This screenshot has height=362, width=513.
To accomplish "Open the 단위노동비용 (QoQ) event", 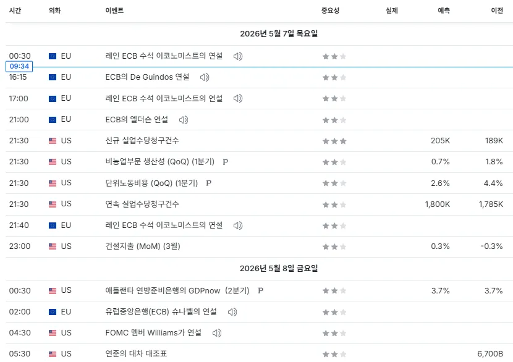I will (x=151, y=183).
